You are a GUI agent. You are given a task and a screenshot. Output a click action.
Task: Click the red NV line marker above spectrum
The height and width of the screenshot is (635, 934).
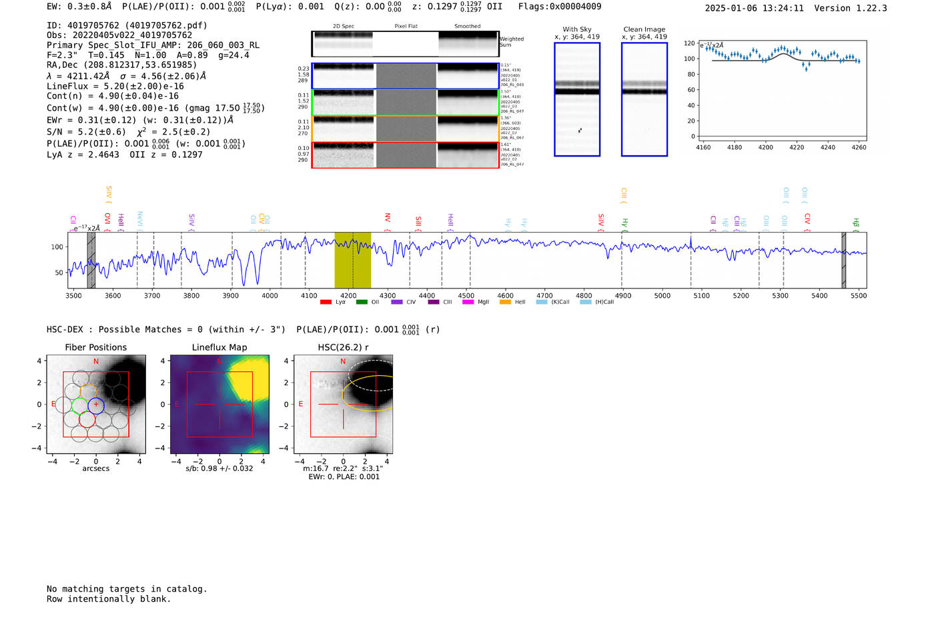388,218
